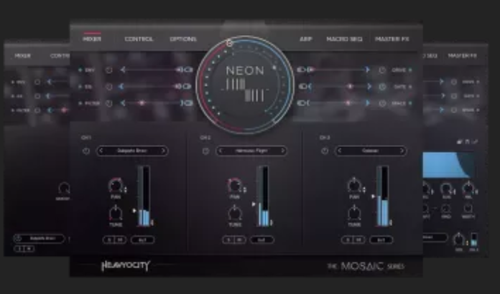This screenshot has width=500, height=294.
Task: Open CH 1 sound source name selector
Action: point(132,151)
